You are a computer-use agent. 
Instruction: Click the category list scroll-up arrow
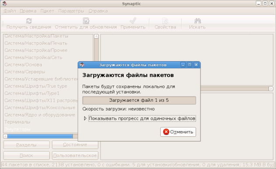pyautogui.click(x=96, y=36)
